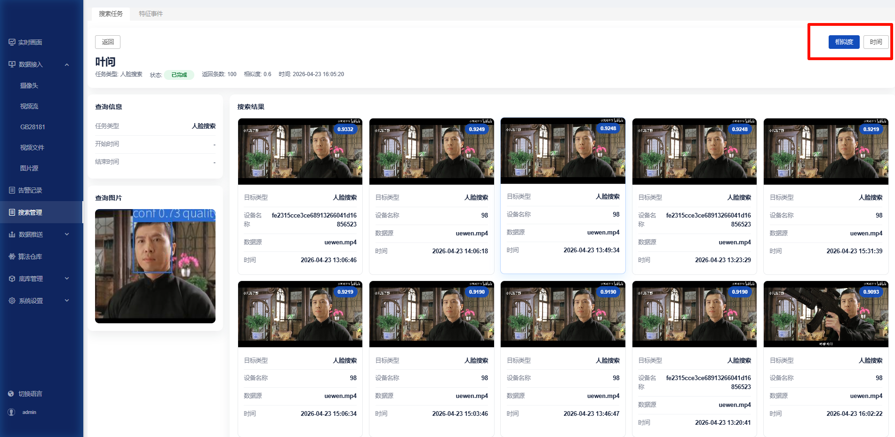Open result thumbnail dated 13:49:34
Image resolution: width=895 pixels, height=437 pixels.
[x=563, y=150]
